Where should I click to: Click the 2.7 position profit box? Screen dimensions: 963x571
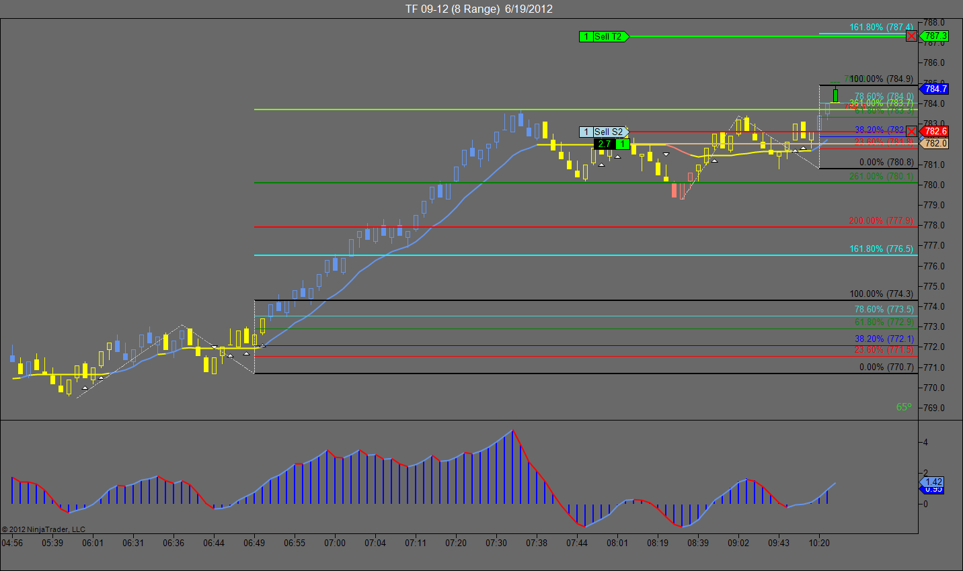click(604, 144)
